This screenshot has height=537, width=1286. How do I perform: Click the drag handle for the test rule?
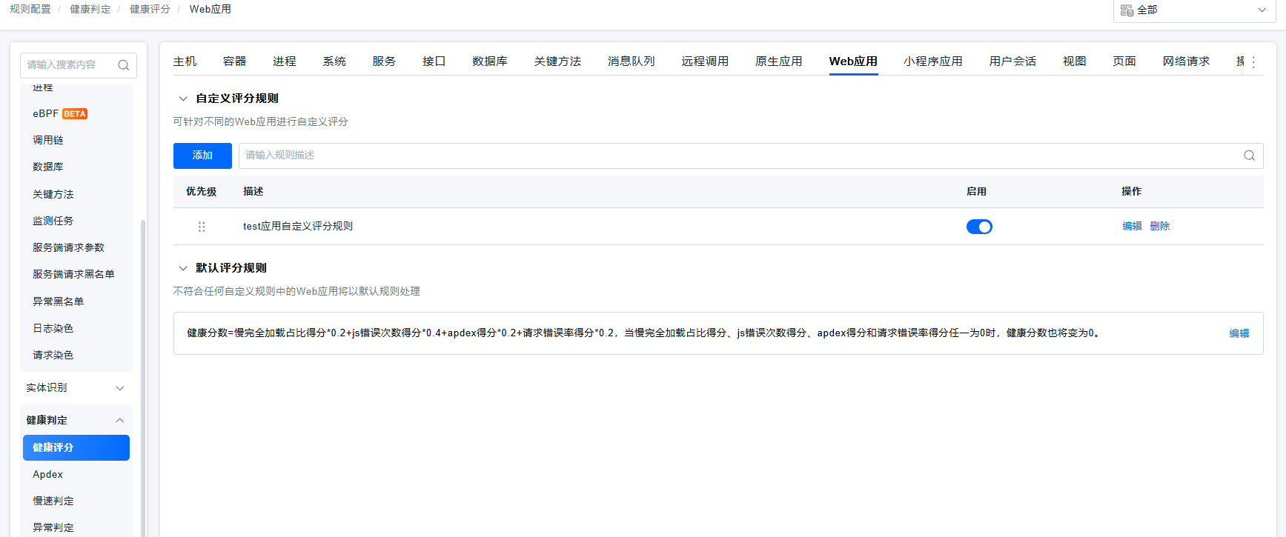click(x=202, y=227)
